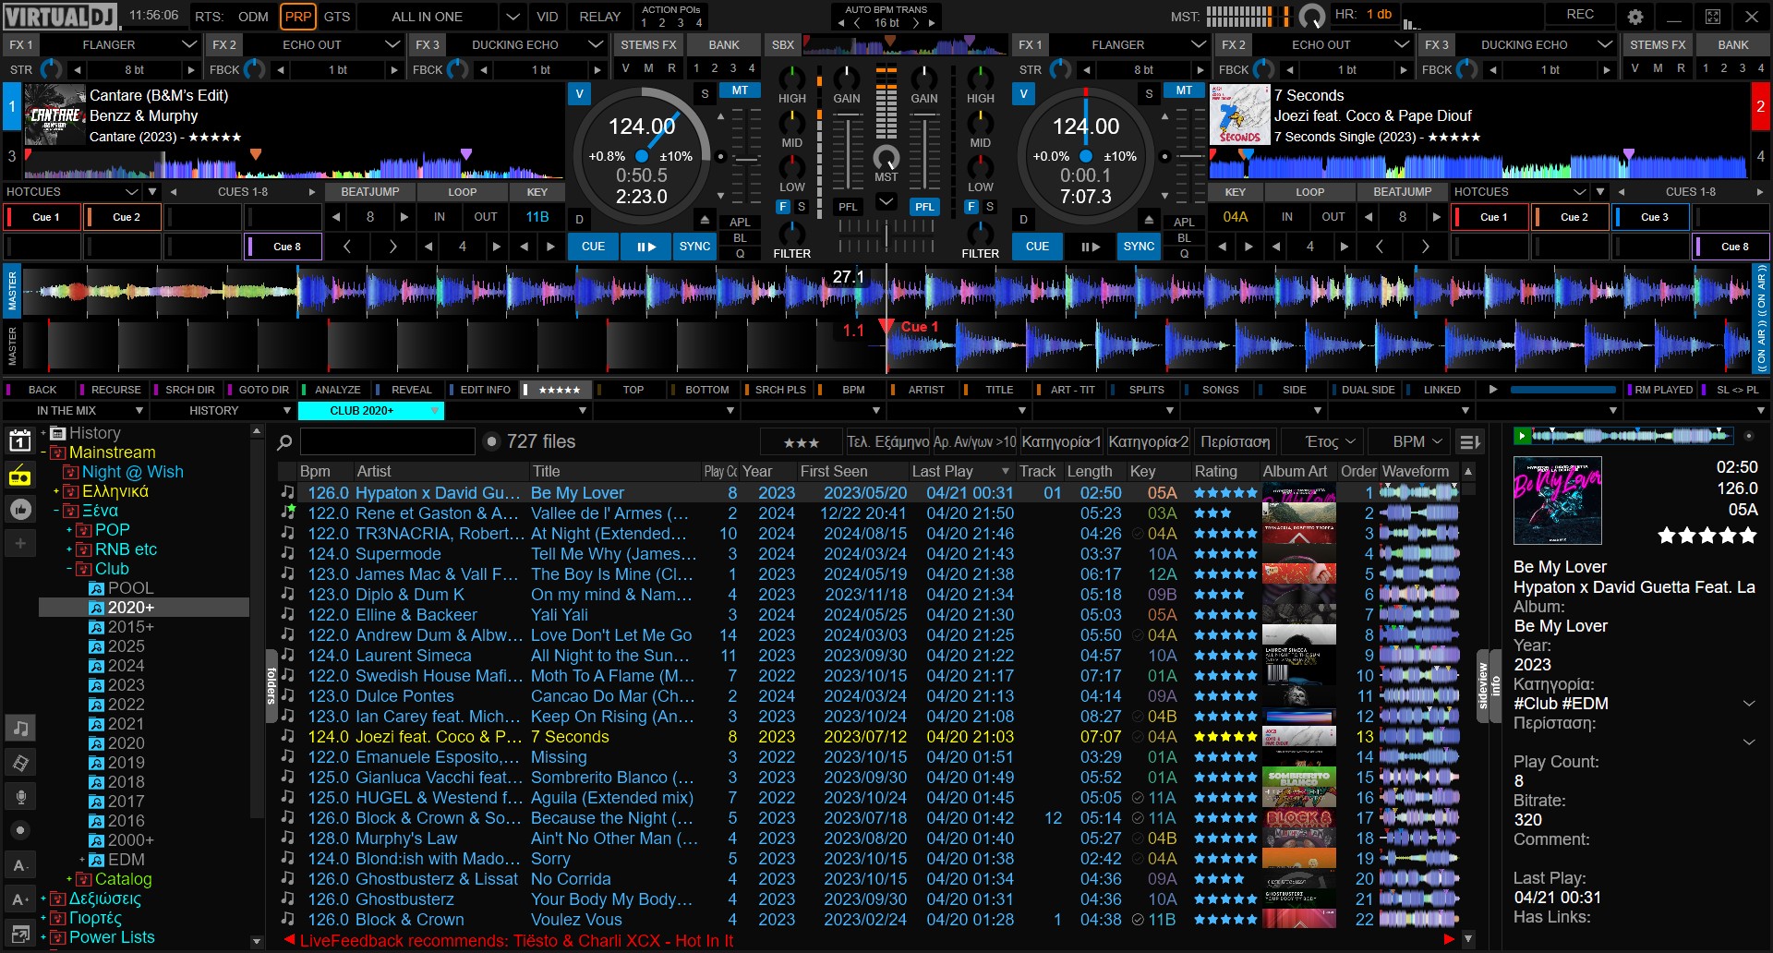Image resolution: width=1773 pixels, height=953 pixels.
Task: Toggle SYNC on deck 1
Action: (x=694, y=247)
